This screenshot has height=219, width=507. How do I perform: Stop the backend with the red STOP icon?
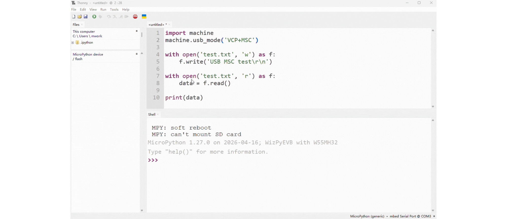[x=135, y=16]
